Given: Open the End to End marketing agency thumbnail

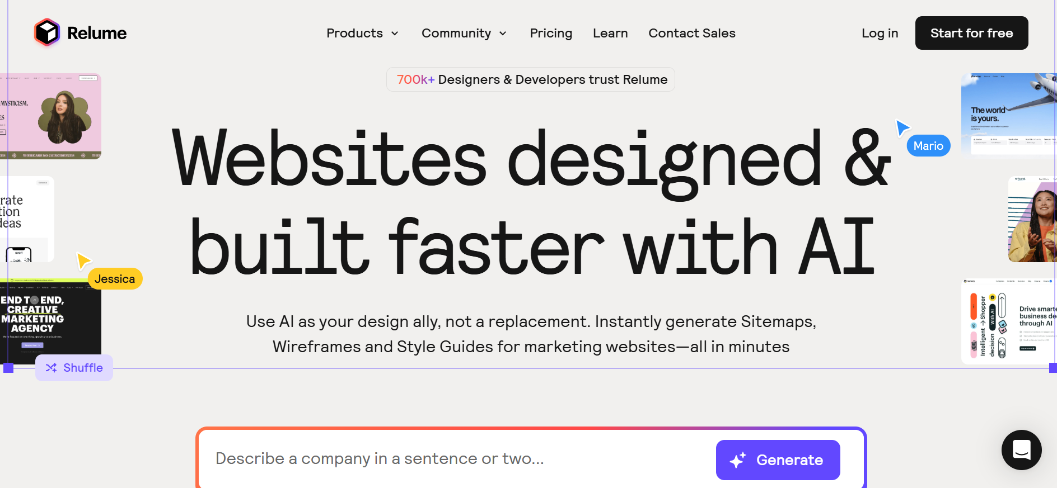Looking at the screenshot, I should point(50,321).
